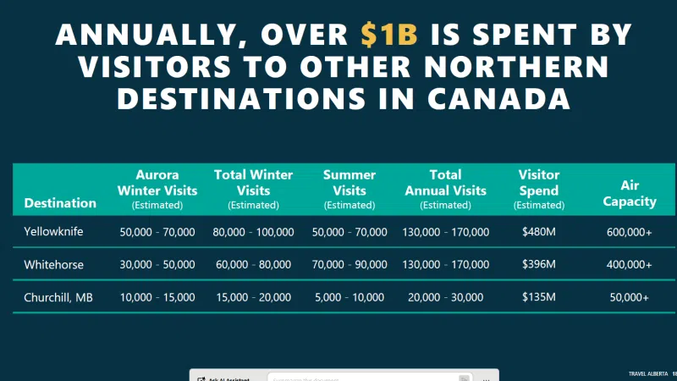Click the Total Annual Visits header

click(446, 188)
